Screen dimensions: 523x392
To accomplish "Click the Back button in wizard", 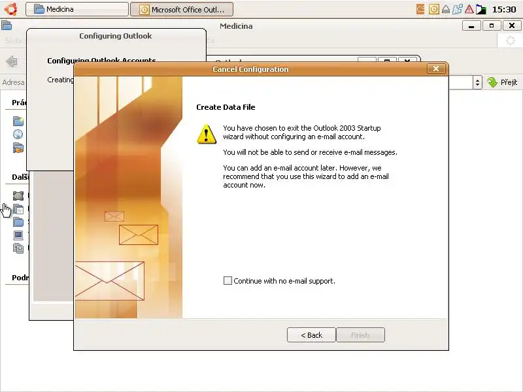I will pyautogui.click(x=311, y=335).
